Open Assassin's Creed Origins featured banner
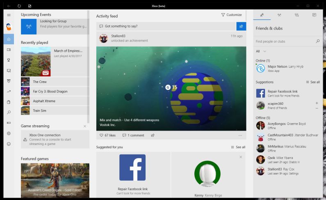 click(x=55, y=180)
